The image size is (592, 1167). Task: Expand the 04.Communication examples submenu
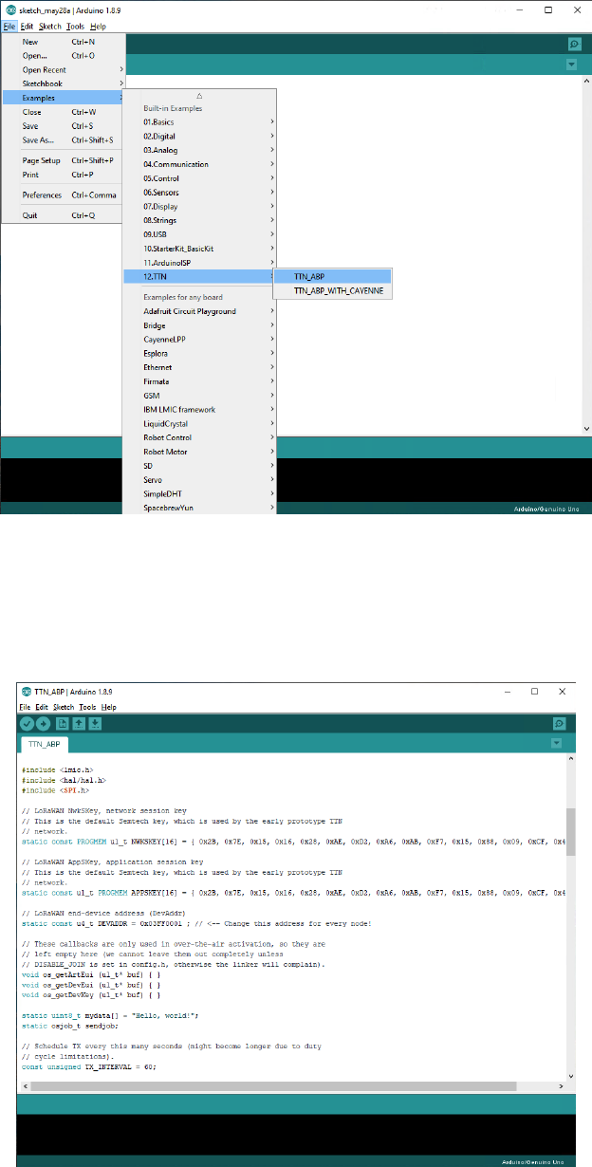pyautogui.click(x=198, y=164)
